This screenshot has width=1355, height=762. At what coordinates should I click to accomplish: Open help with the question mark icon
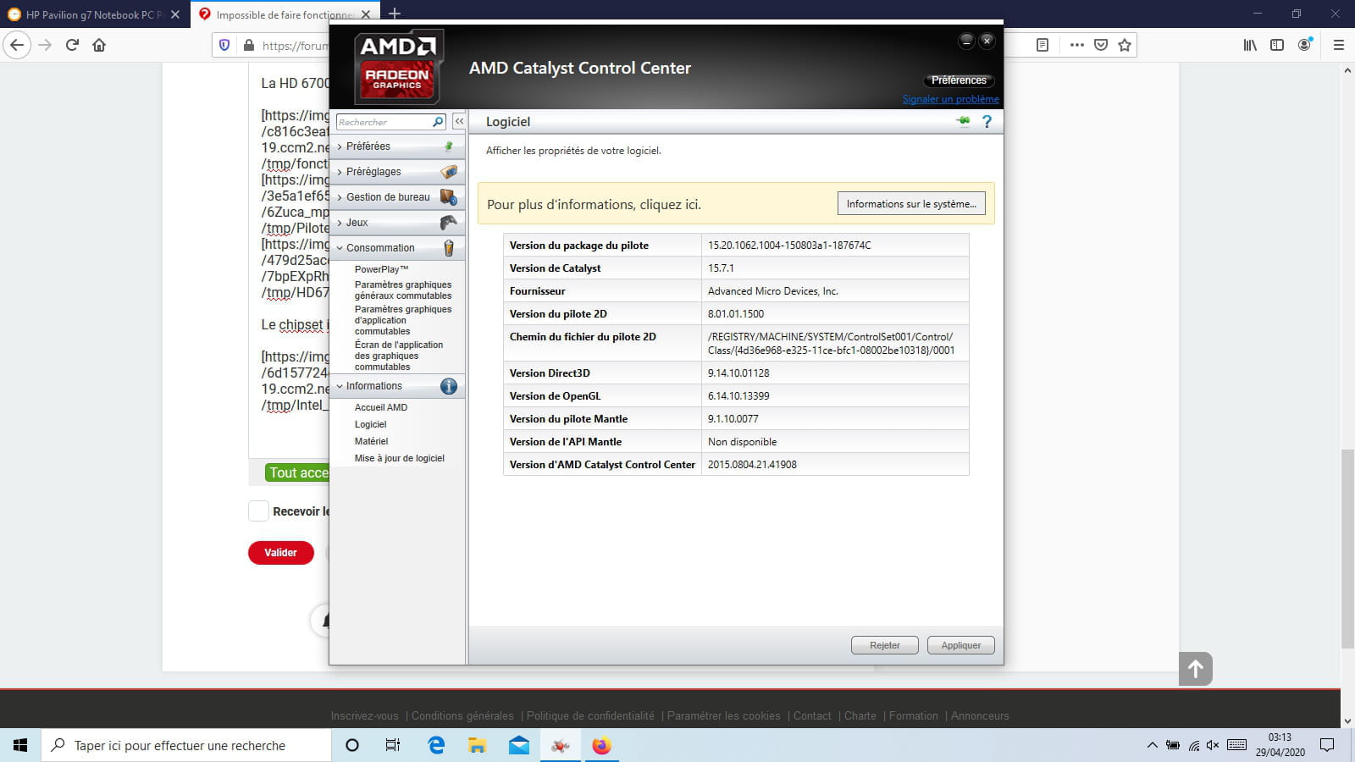(x=987, y=121)
